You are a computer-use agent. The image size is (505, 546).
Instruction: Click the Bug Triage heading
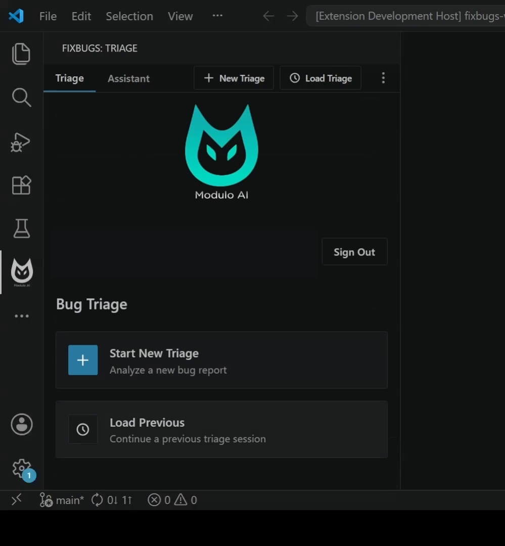click(x=91, y=304)
